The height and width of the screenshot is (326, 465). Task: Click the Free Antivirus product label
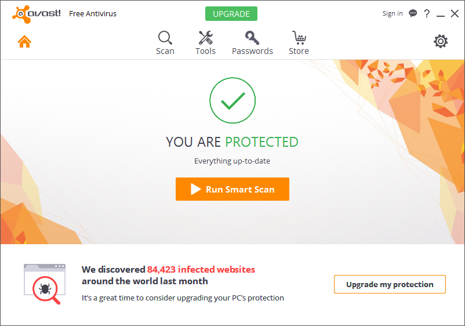pos(93,13)
